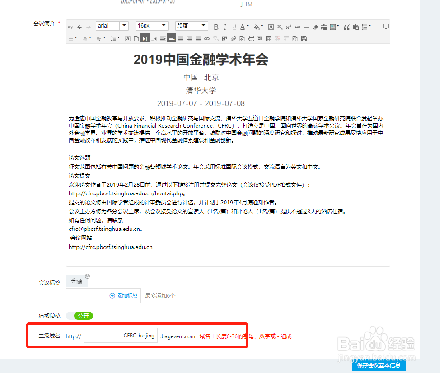
Task: Set center text alignment
Action: (x=180, y=39)
